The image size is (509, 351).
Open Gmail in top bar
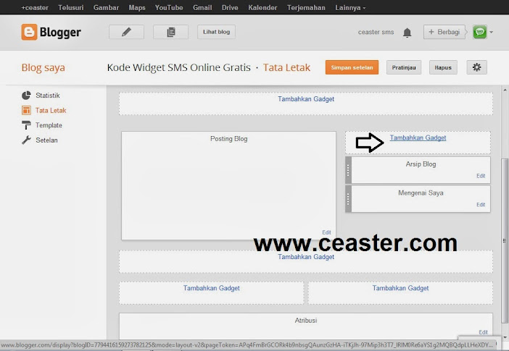(x=202, y=7)
